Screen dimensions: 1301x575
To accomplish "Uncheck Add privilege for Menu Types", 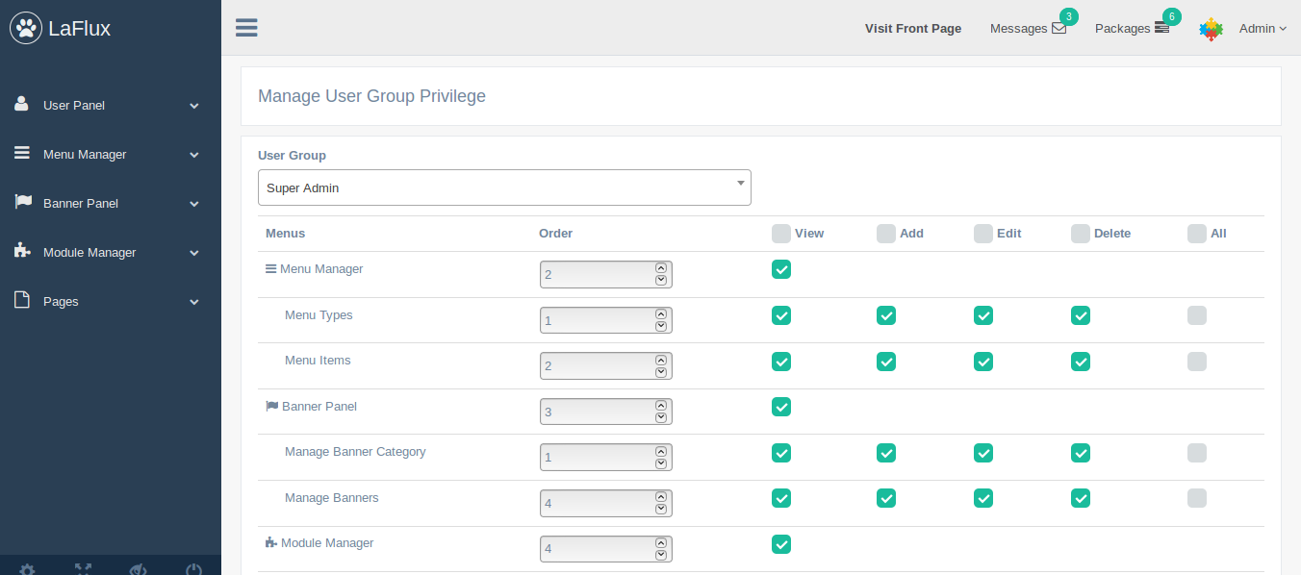I will point(886,315).
